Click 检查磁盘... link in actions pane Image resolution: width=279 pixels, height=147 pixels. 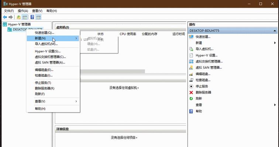[203, 80]
